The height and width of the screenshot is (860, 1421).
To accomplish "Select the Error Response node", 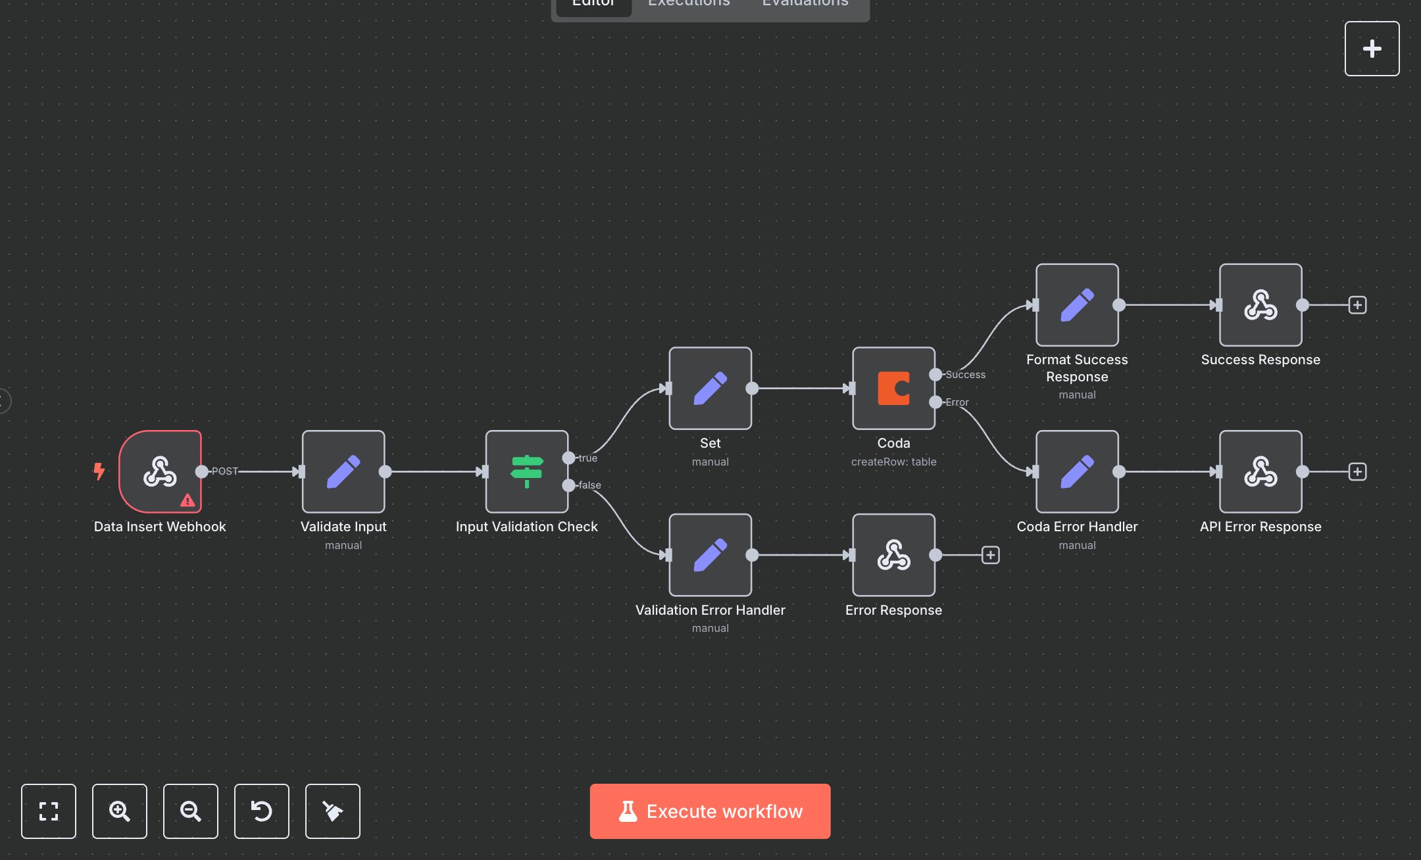I will 893,555.
